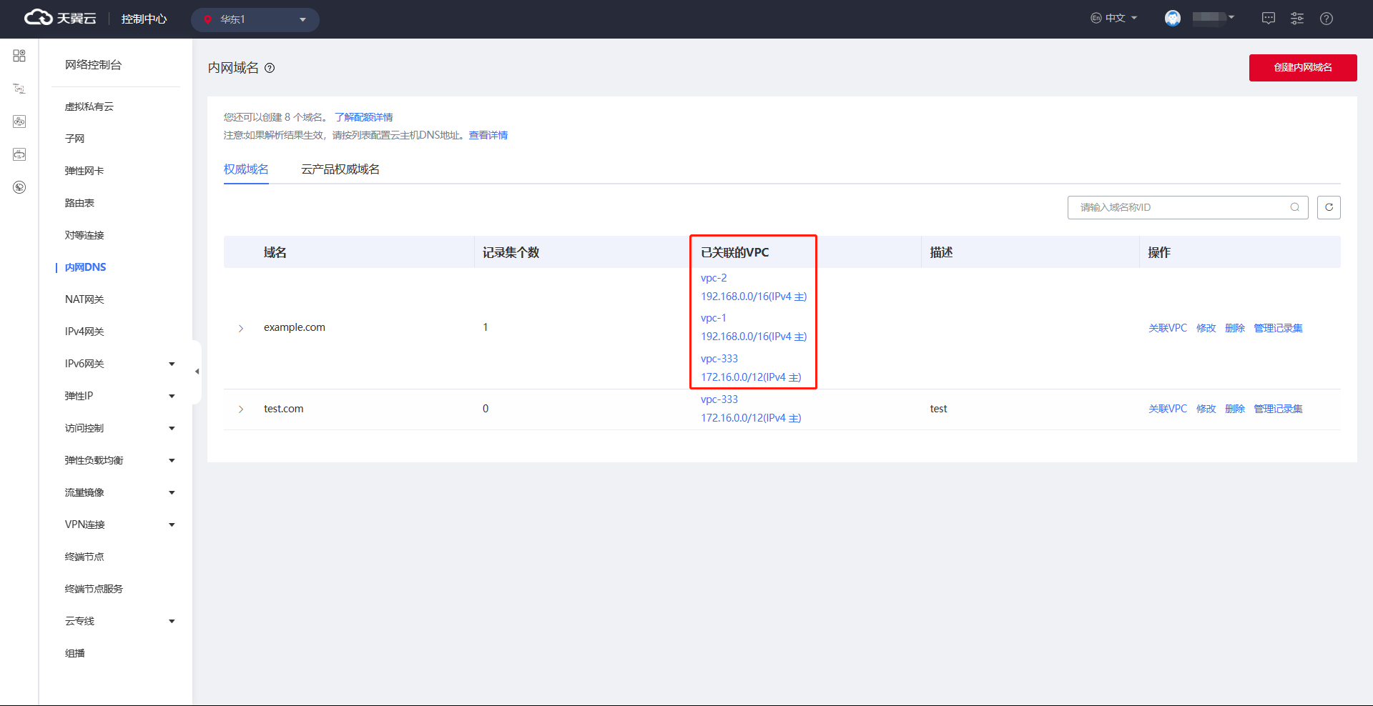This screenshot has width=1373, height=706.
Task: Open the 华东1 region dropdown
Action: point(255,19)
